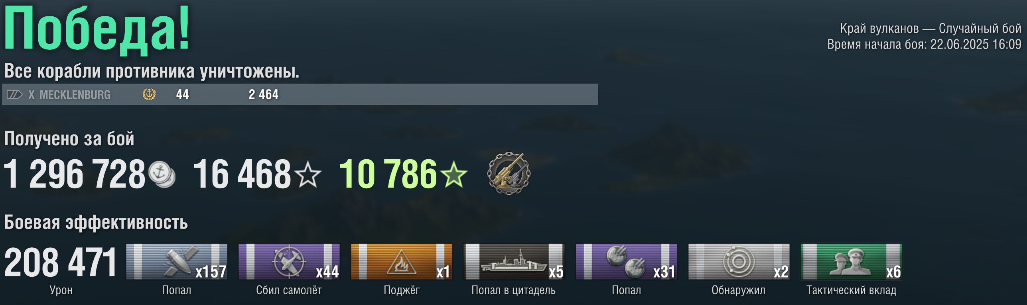Click the 2 464 value in ship row
The height and width of the screenshot is (305, 1027).
click(x=264, y=94)
